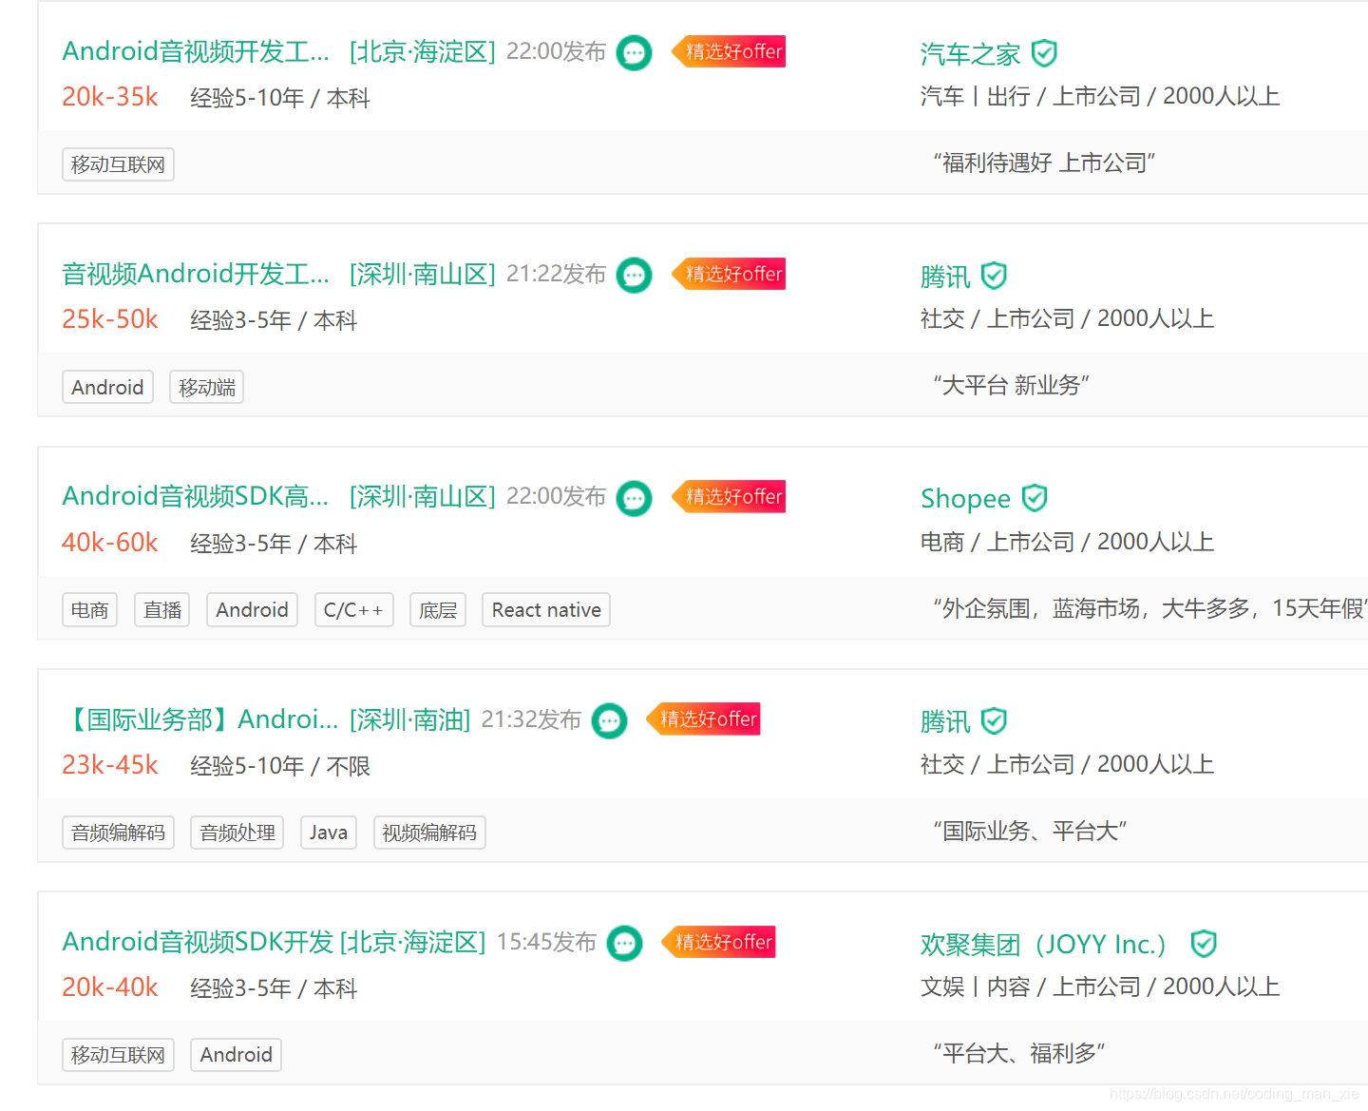Screen dimensions: 1368x1111
Task: Open chat icon for 欢聚集团 Android音视频SDK开发 job
Action: (x=624, y=943)
